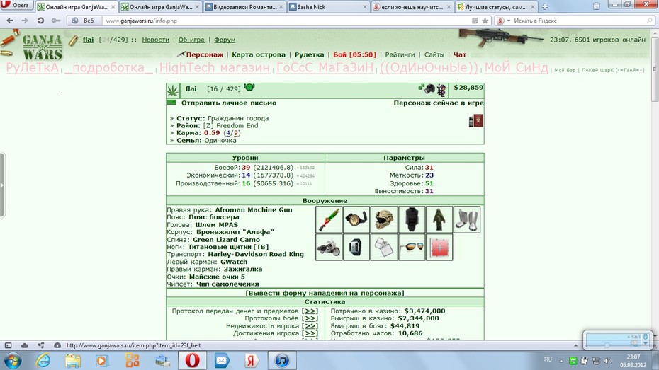Open the Карта острова menu item

click(259, 54)
